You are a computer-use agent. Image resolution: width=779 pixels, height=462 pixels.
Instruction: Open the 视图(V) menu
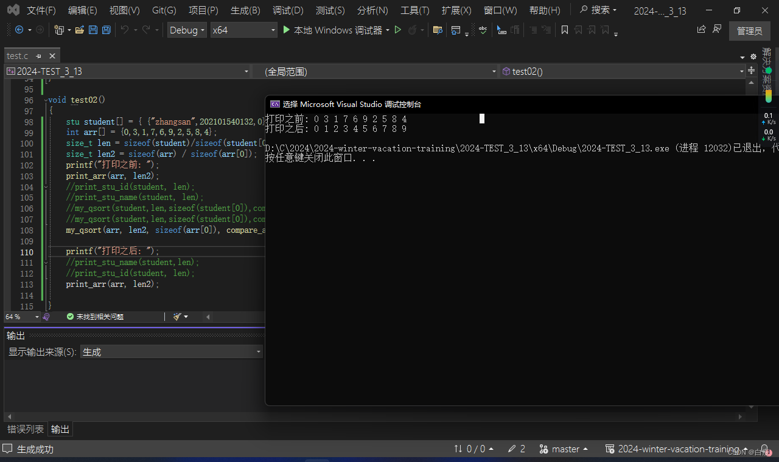(x=125, y=10)
